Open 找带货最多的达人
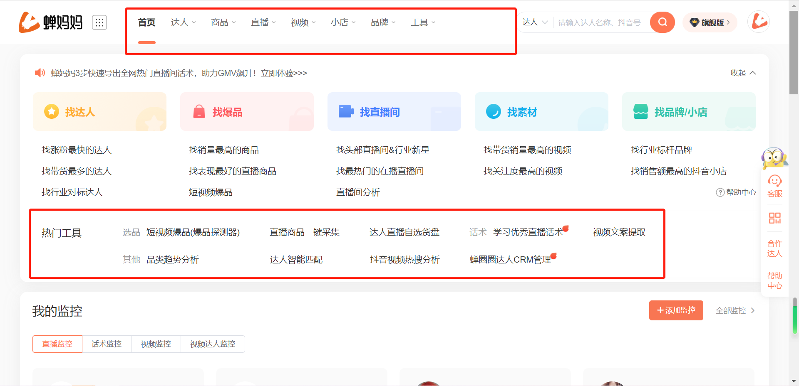 click(77, 171)
